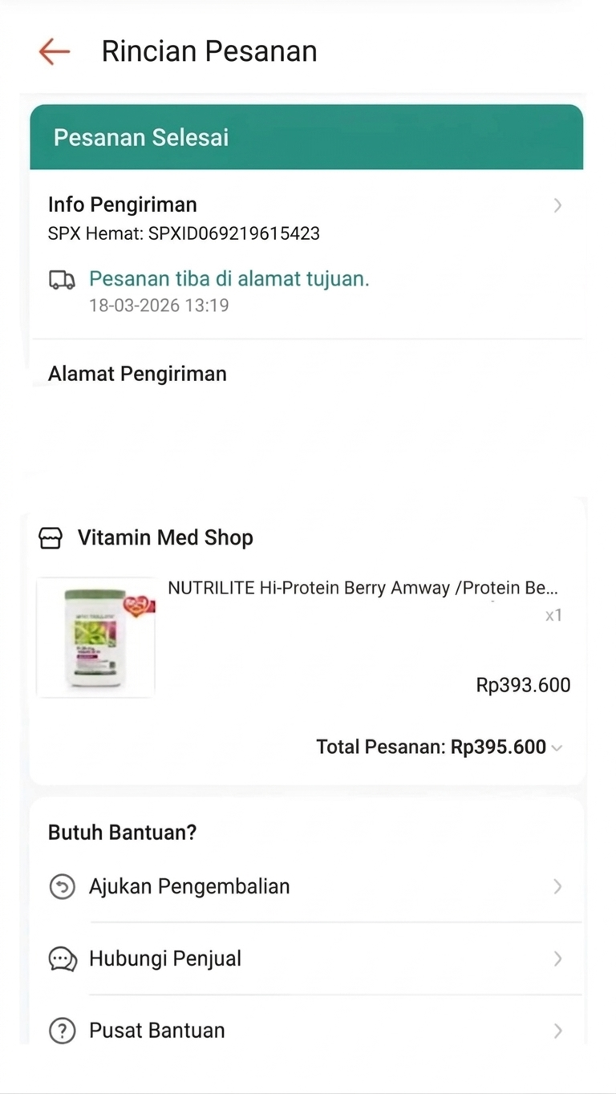Tap the back arrow icon
Viewport: 616px width, 1094px height.
tap(55, 51)
